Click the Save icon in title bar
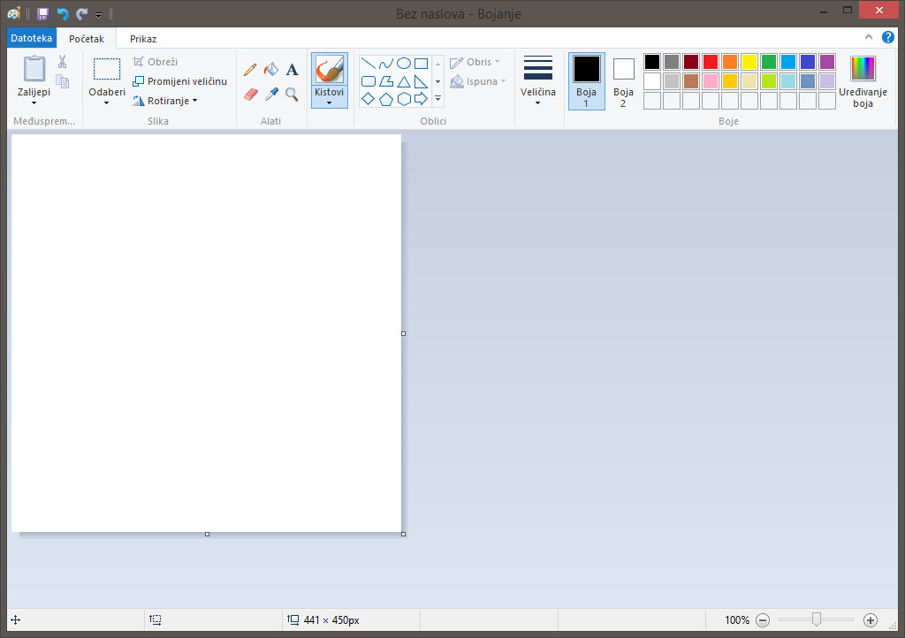The height and width of the screenshot is (638, 905). pos(42,13)
